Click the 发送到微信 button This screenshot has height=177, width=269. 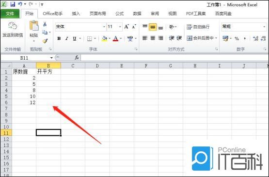click(13, 30)
